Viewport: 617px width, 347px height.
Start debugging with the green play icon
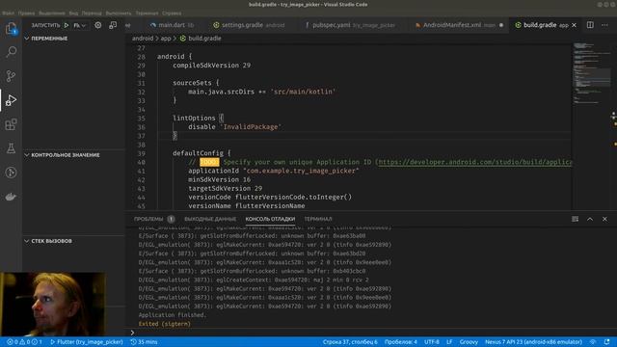pos(67,25)
